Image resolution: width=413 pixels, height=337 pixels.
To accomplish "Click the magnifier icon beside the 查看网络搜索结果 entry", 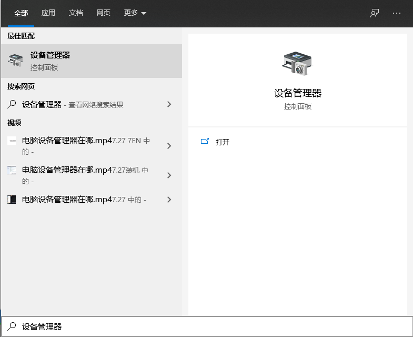I will click(x=12, y=104).
